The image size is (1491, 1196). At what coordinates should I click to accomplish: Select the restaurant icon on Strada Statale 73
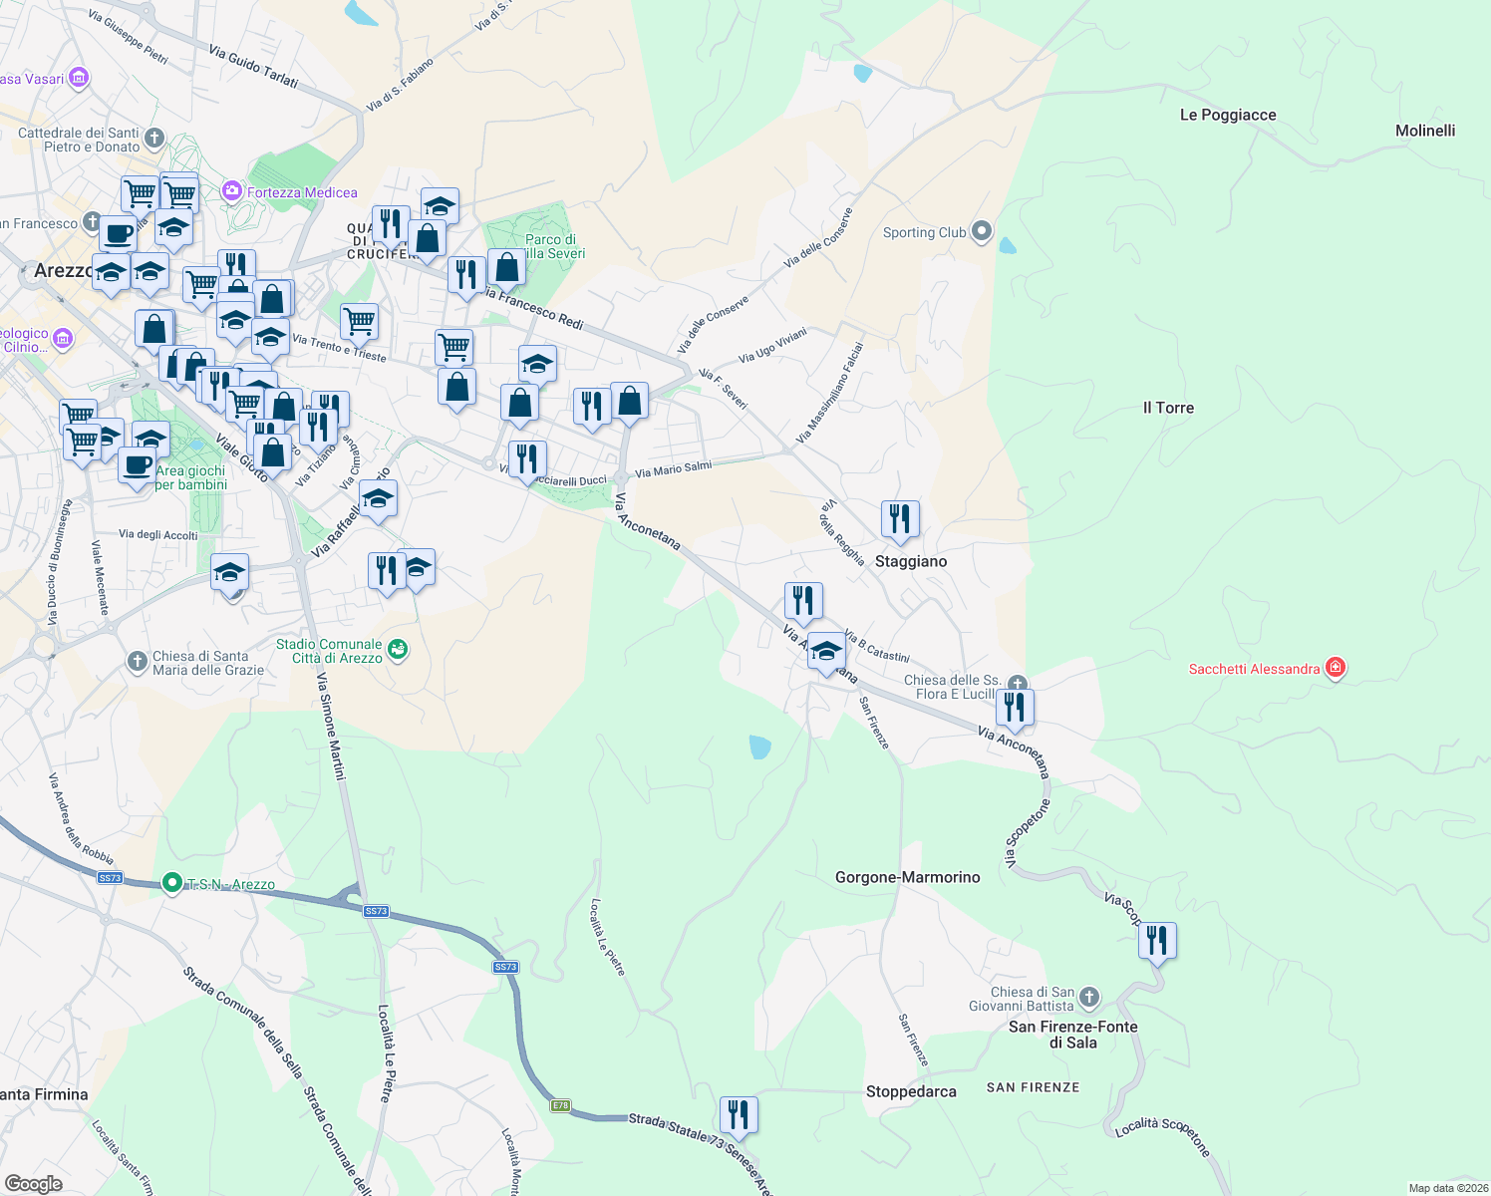tap(739, 1114)
